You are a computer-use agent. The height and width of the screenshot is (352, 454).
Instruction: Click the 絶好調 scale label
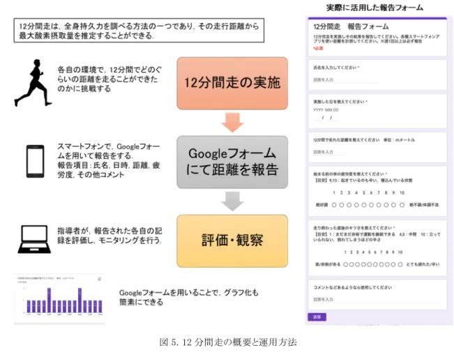click(x=321, y=205)
